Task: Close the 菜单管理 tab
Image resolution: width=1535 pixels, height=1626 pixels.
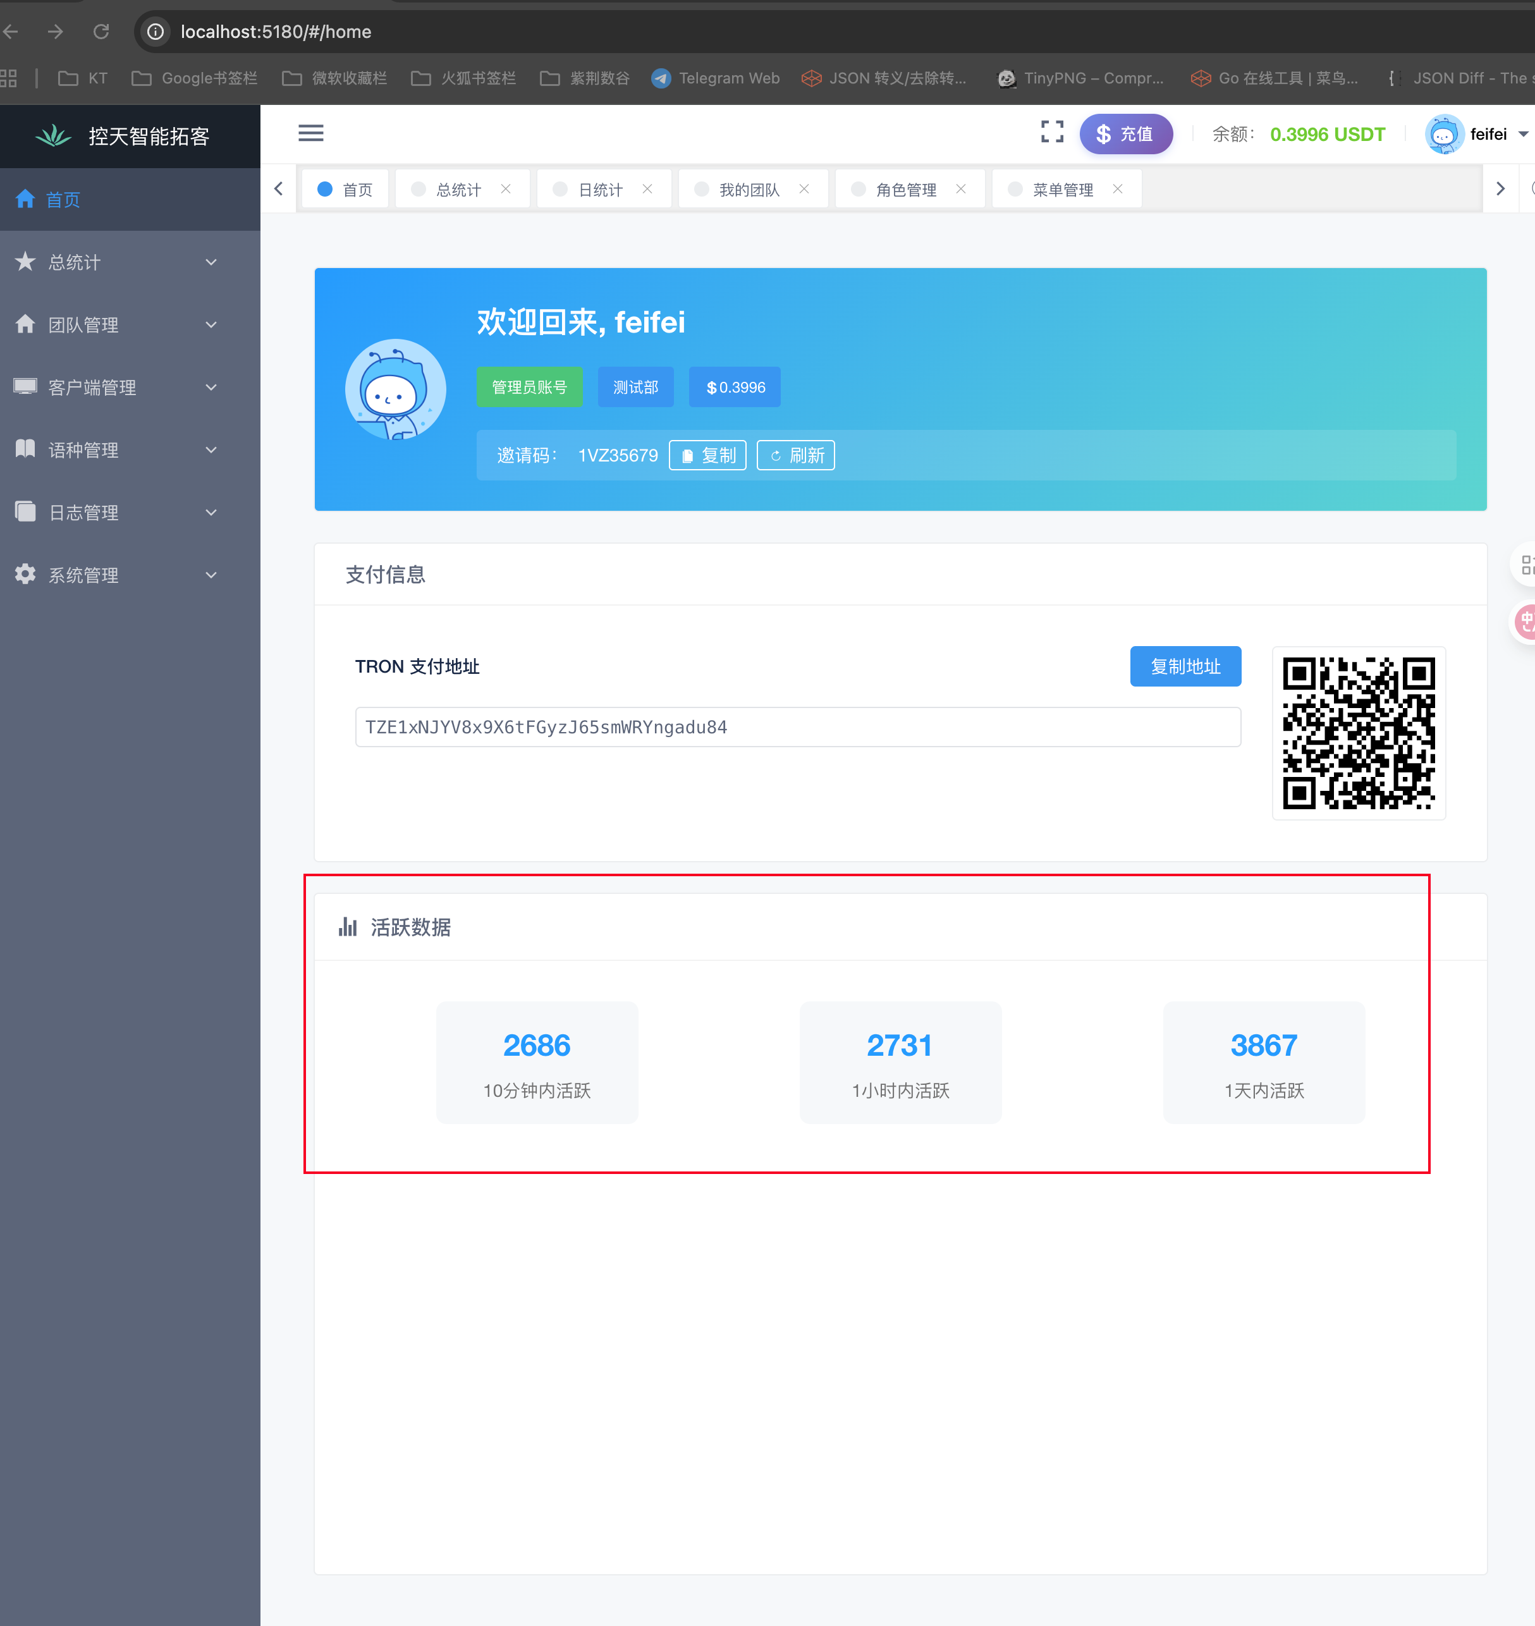Action: coord(1118,189)
